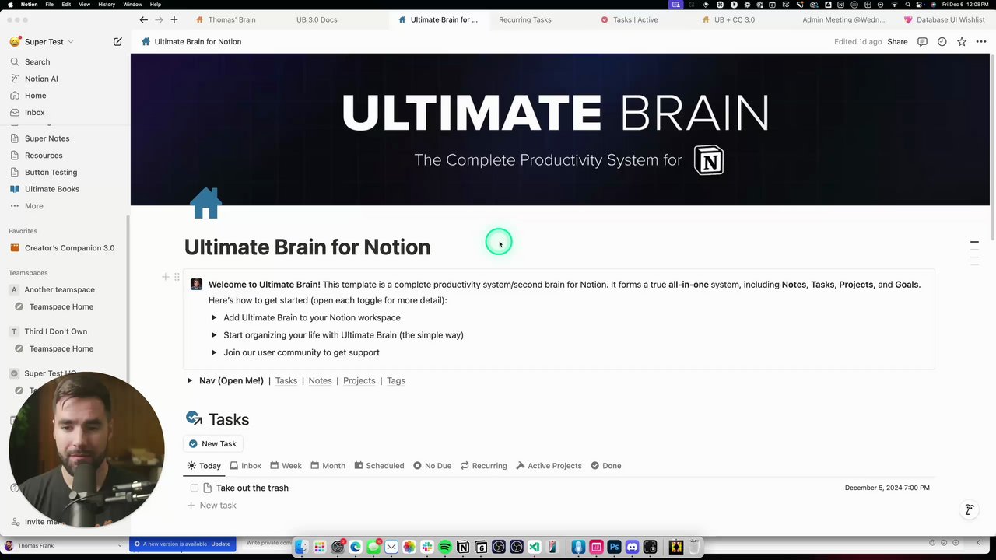Switch to the UB 3.0 Docs tab
Image resolution: width=996 pixels, height=560 pixels.
(x=317, y=19)
